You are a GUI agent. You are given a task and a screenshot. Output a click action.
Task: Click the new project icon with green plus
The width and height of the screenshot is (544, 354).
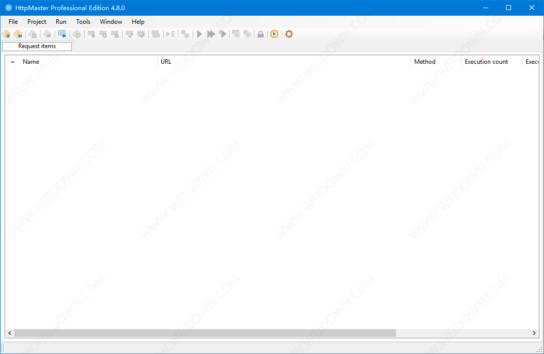(6, 34)
